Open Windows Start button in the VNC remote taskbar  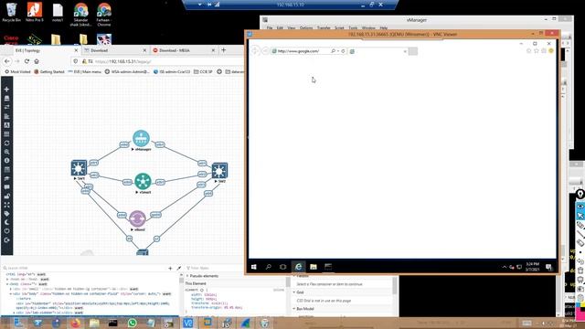click(x=254, y=267)
